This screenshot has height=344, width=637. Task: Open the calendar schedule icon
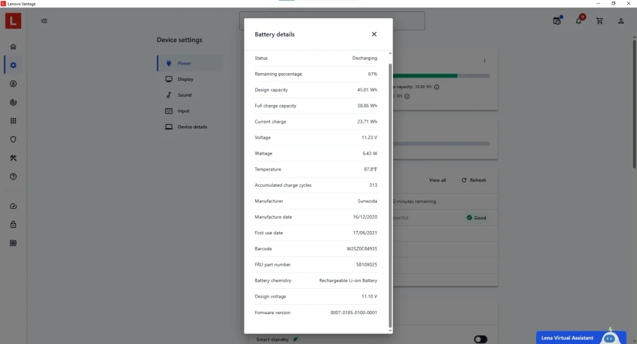(x=557, y=20)
